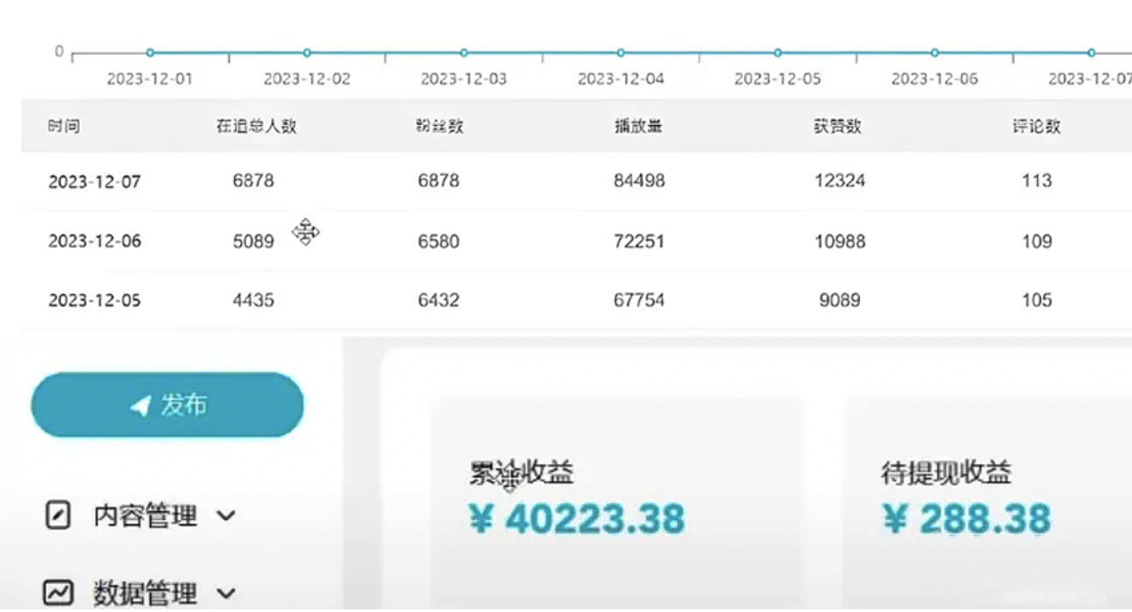Click the 待提现收益 amount ¥288.38
The image size is (1132, 612).
(966, 519)
